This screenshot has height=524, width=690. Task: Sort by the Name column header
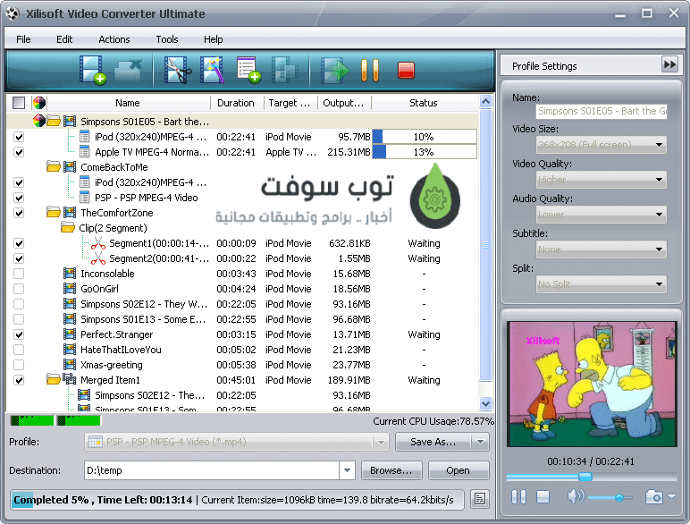(x=128, y=103)
